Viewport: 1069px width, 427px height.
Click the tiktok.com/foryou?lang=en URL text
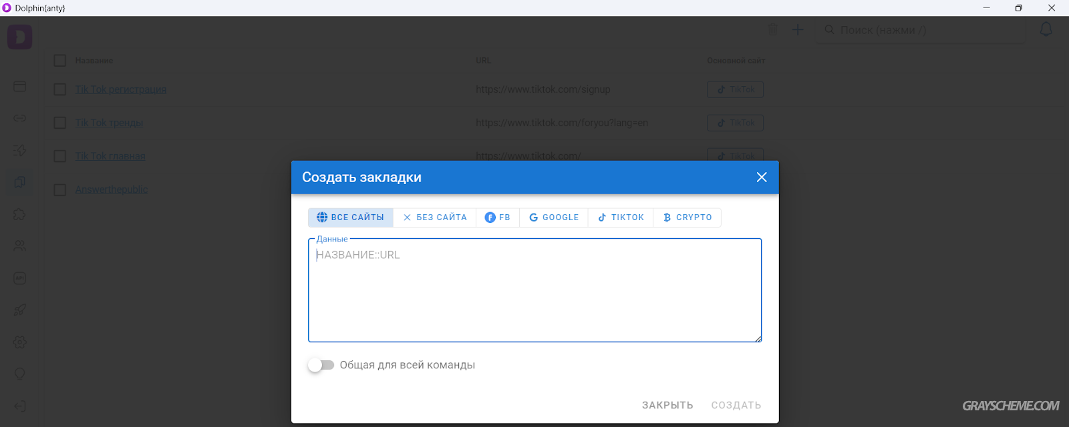point(562,123)
